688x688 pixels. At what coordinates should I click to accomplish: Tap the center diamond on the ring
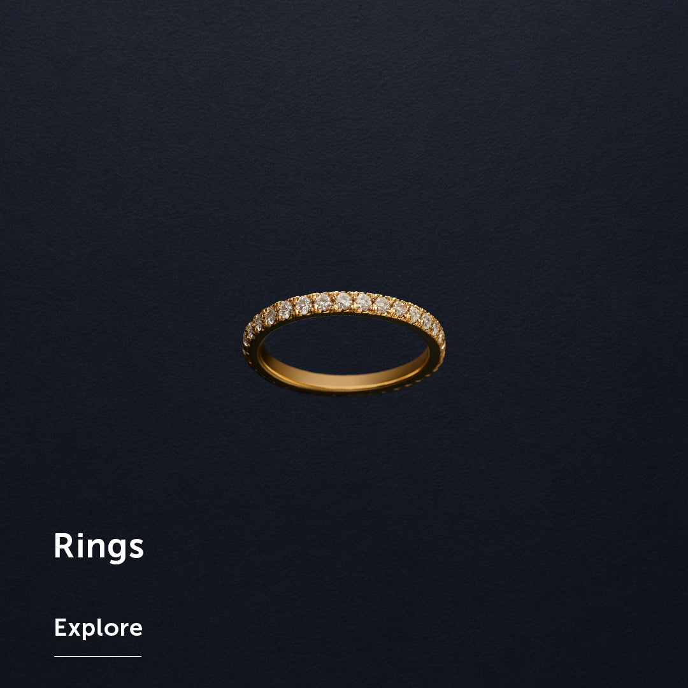click(343, 301)
